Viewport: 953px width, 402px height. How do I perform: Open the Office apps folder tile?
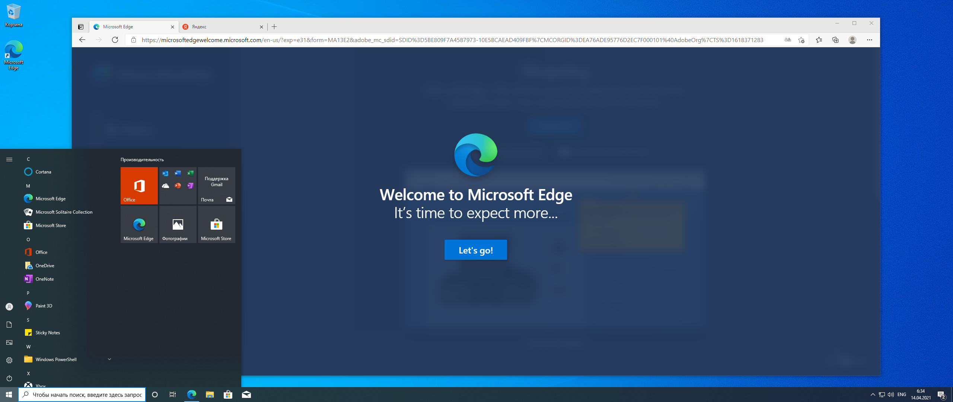coord(178,186)
